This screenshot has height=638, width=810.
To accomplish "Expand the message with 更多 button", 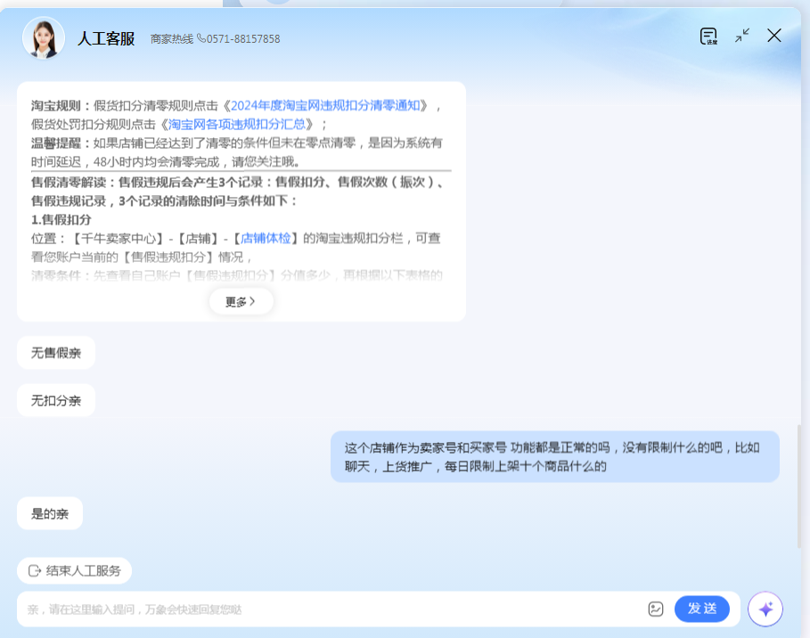I will pos(241,302).
